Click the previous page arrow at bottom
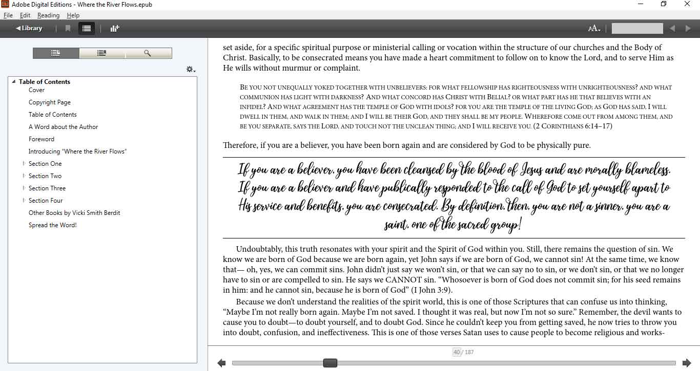This screenshot has width=700, height=371. point(221,363)
